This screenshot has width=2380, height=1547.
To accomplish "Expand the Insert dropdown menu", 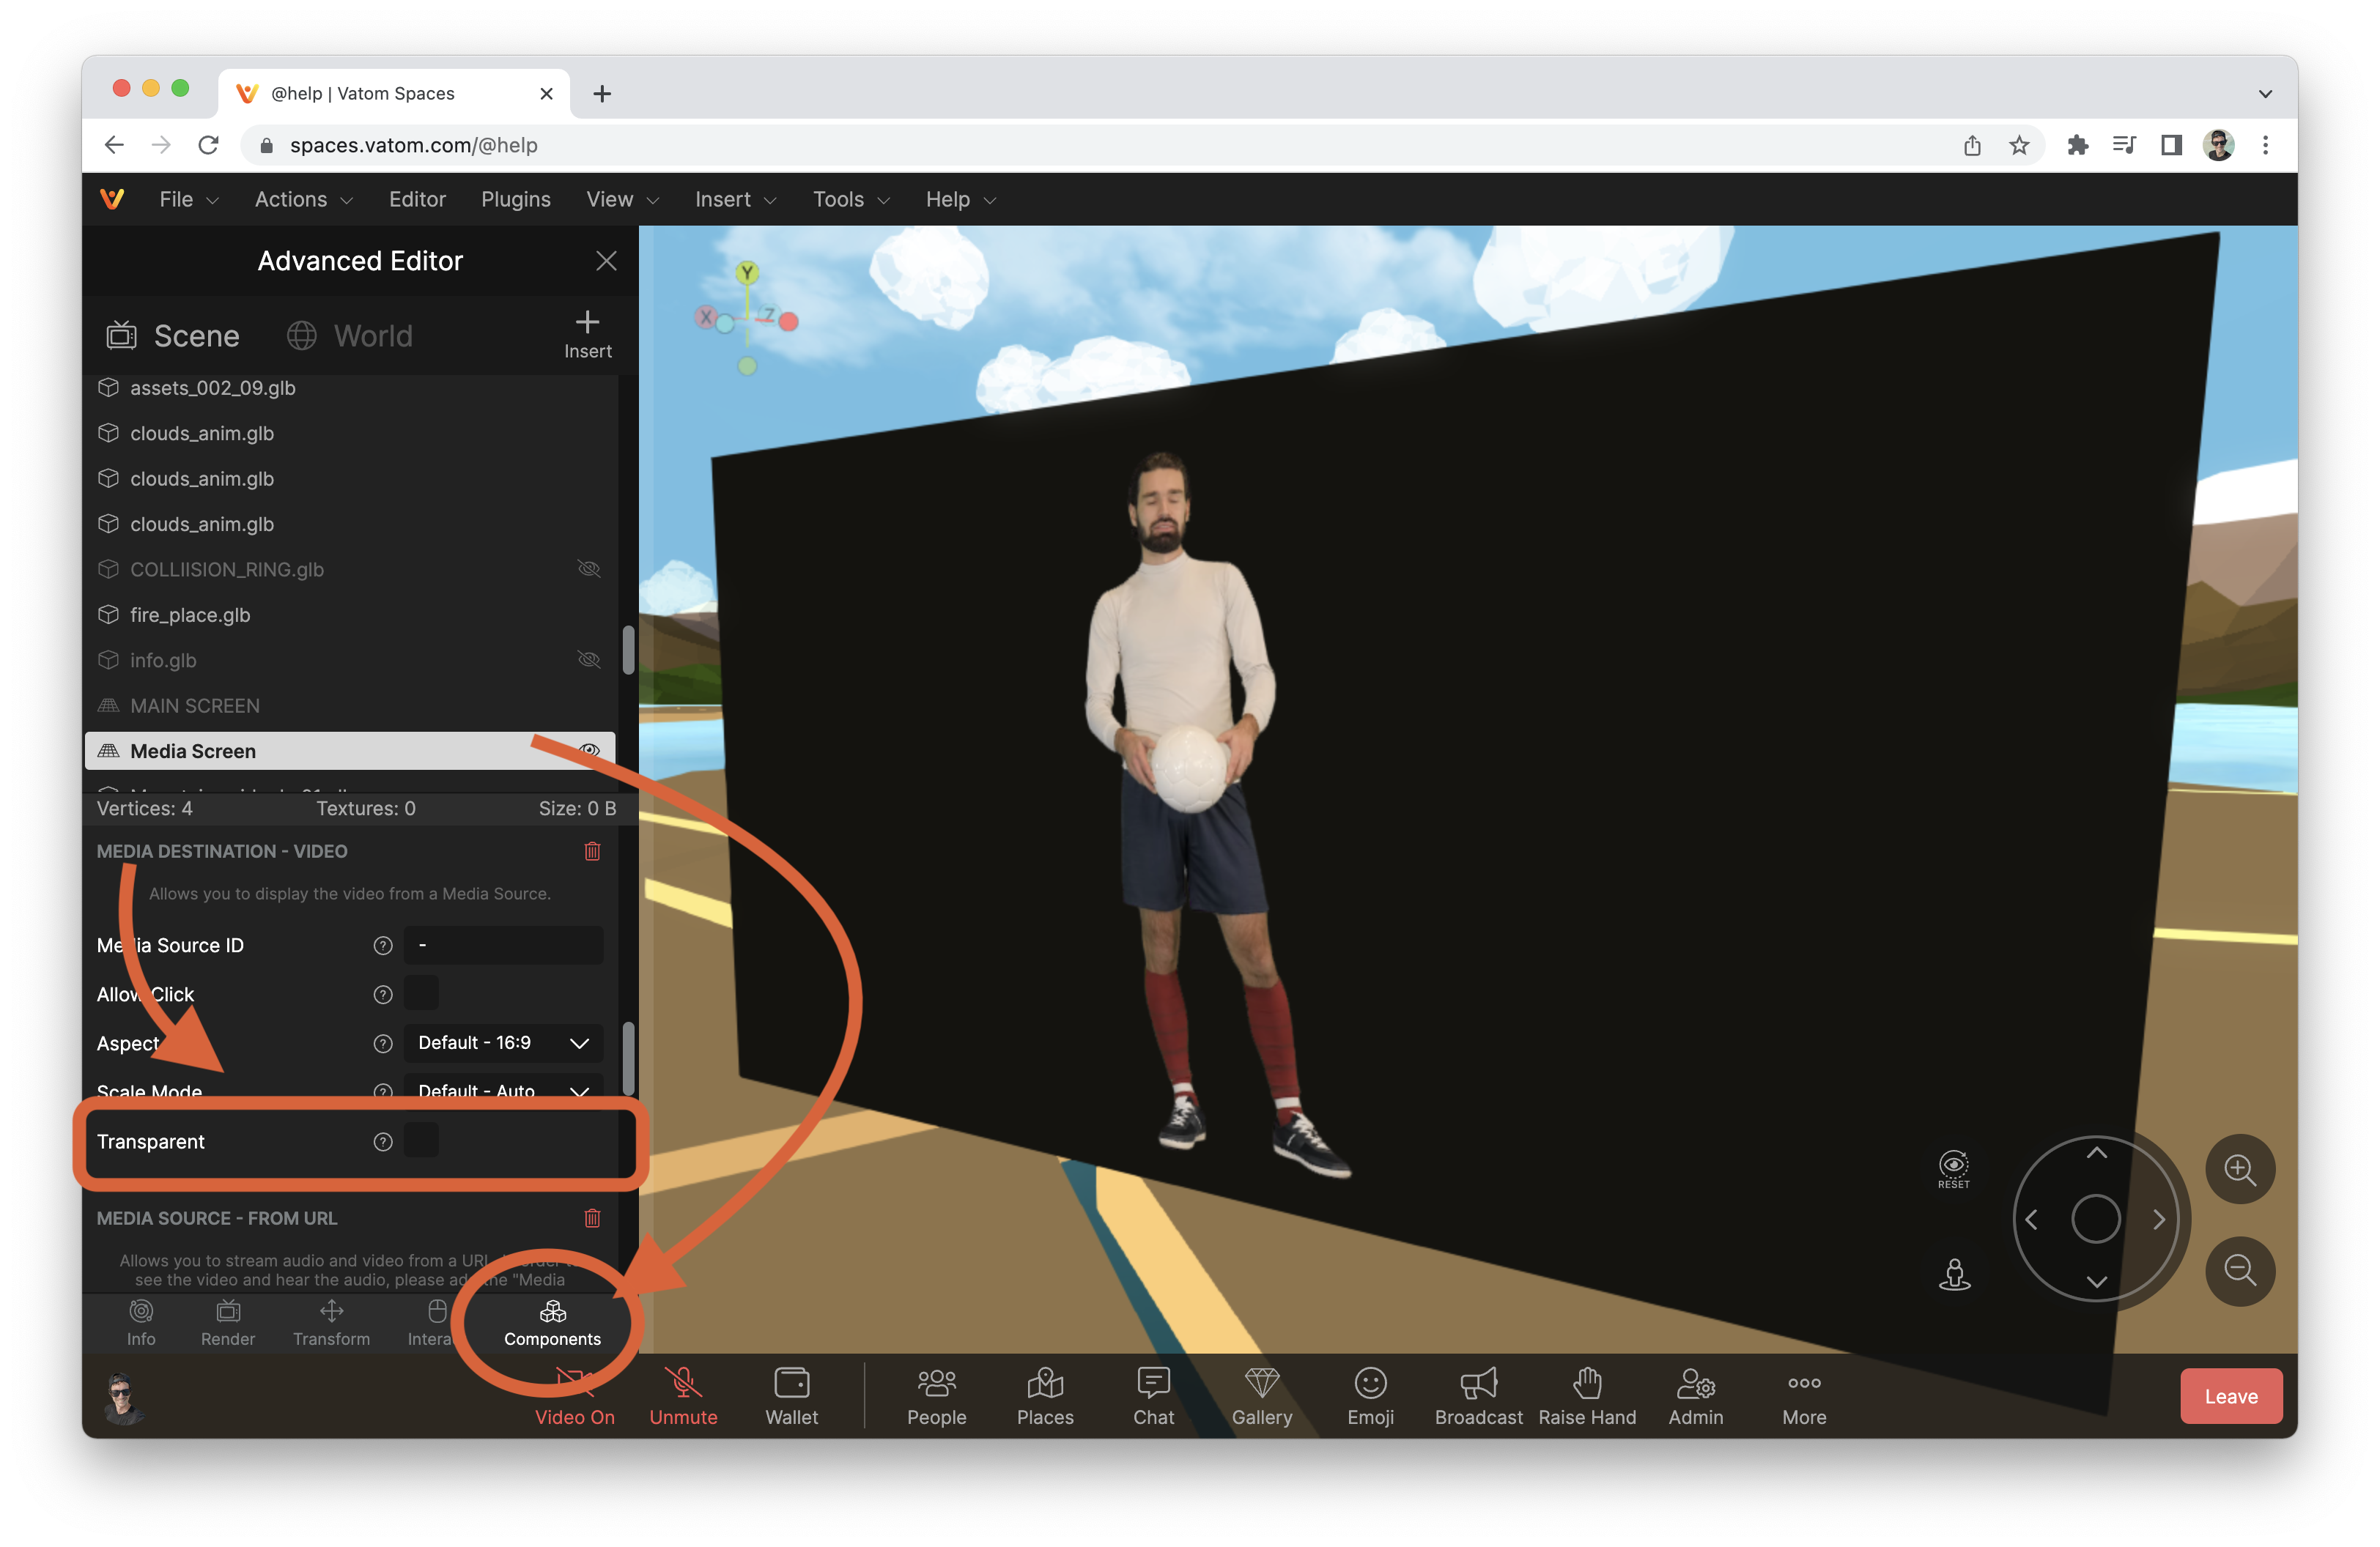I will coord(735,200).
